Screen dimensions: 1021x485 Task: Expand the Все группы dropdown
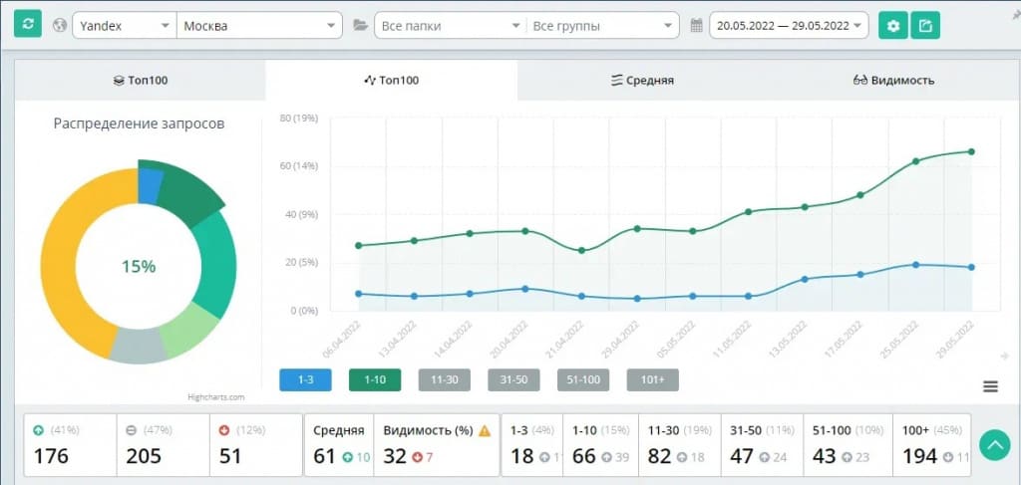click(601, 26)
